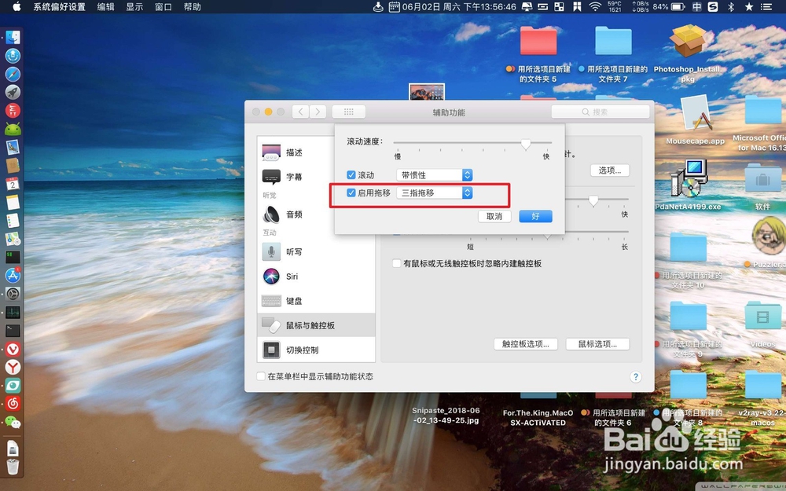Screen dimensions: 786x491
Task: Open the 三指拖移 dropdown
Action: pos(435,192)
